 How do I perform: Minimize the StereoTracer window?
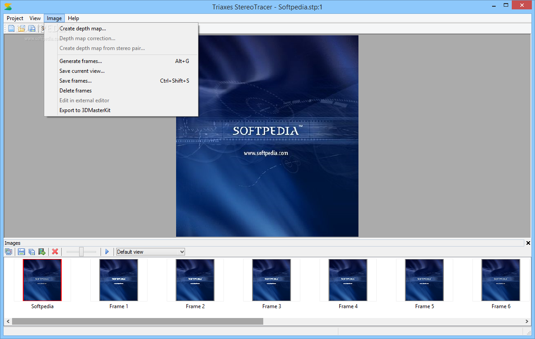[x=494, y=6]
